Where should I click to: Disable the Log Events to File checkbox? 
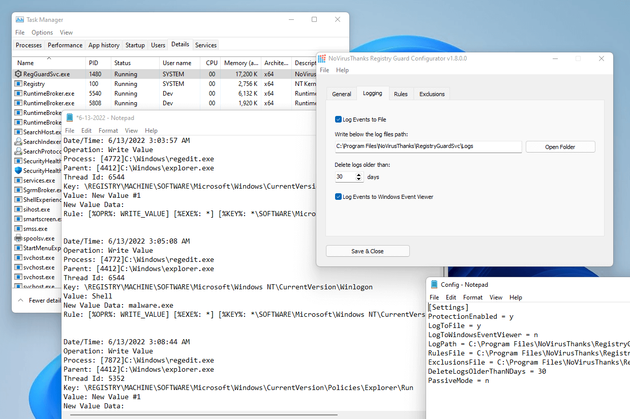(338, 119)
